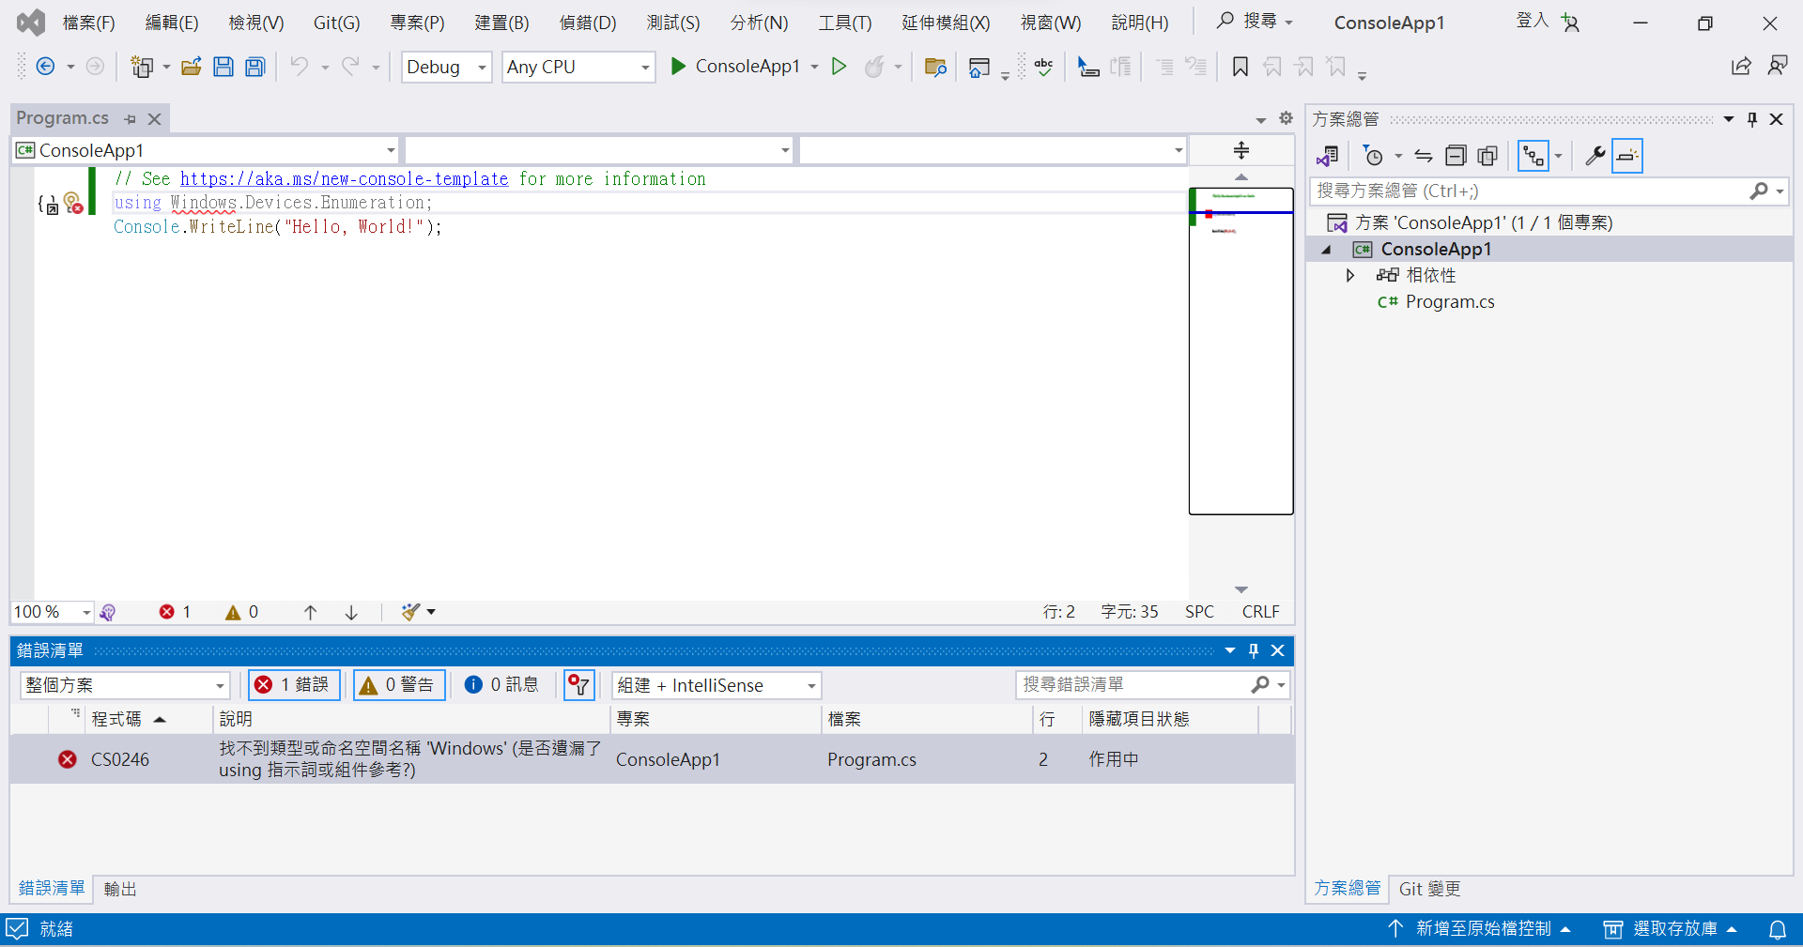Toggle the pin on the Program.cs tab
1803x947 pixels.
pyautogui.click(x=131, y=119)
